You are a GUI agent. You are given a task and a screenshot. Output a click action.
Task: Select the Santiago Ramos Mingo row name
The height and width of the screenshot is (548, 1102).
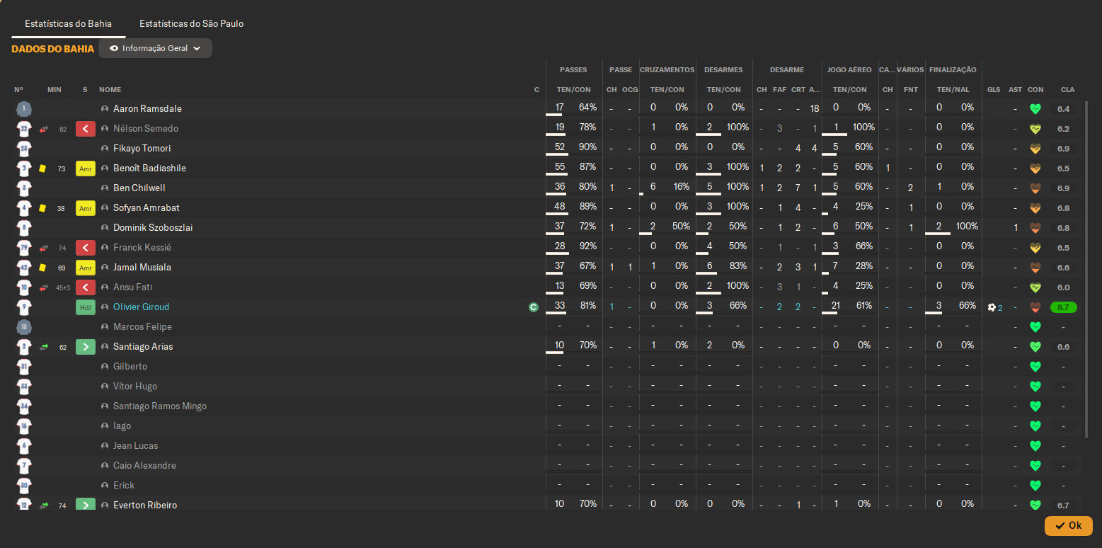coord(160,406)
